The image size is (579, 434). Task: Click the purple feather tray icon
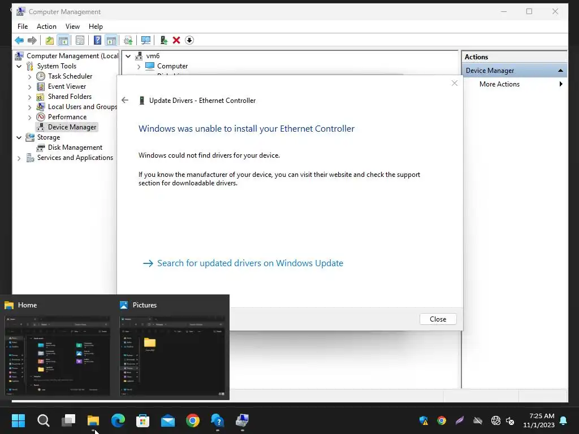[459, 420]
